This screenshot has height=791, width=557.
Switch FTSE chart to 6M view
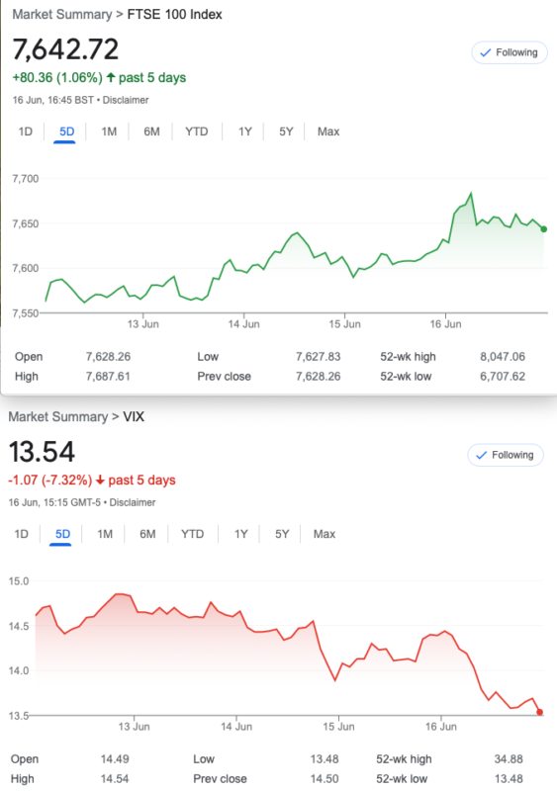click(151, 132)
